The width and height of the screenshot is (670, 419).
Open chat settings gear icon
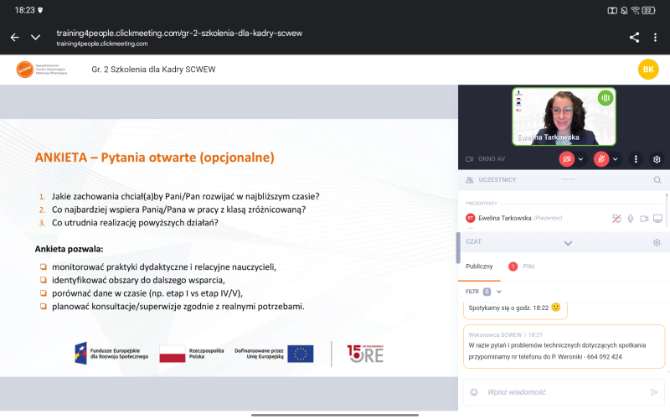657,242
